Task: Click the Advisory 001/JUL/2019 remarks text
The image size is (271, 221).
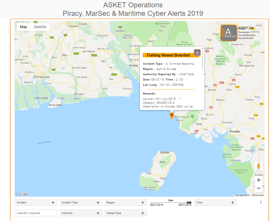Action: (x=159, y=99)
